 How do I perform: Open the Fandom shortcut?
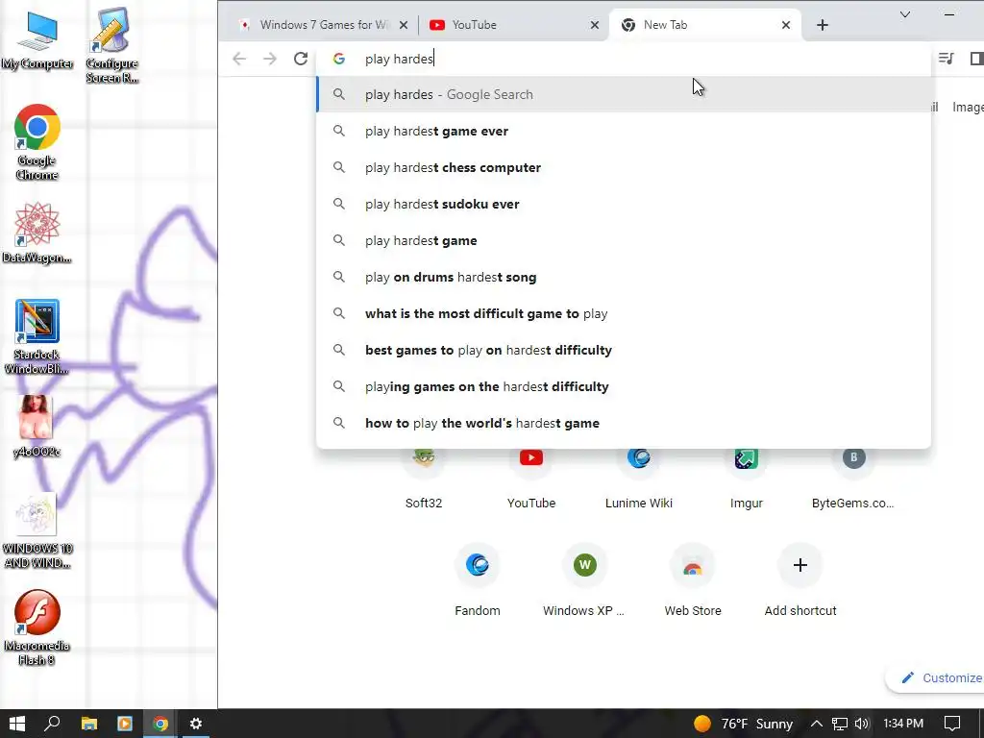(x=478, y=580)
